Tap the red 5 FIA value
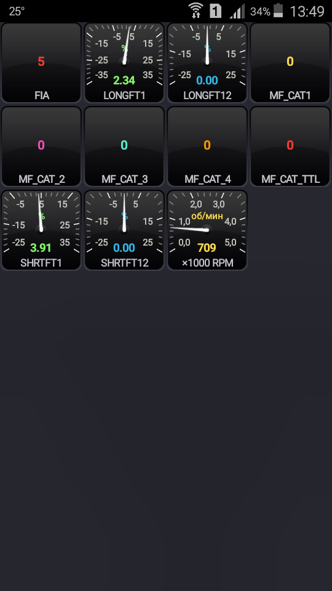332x591 pixels. [x=41, y=62]
